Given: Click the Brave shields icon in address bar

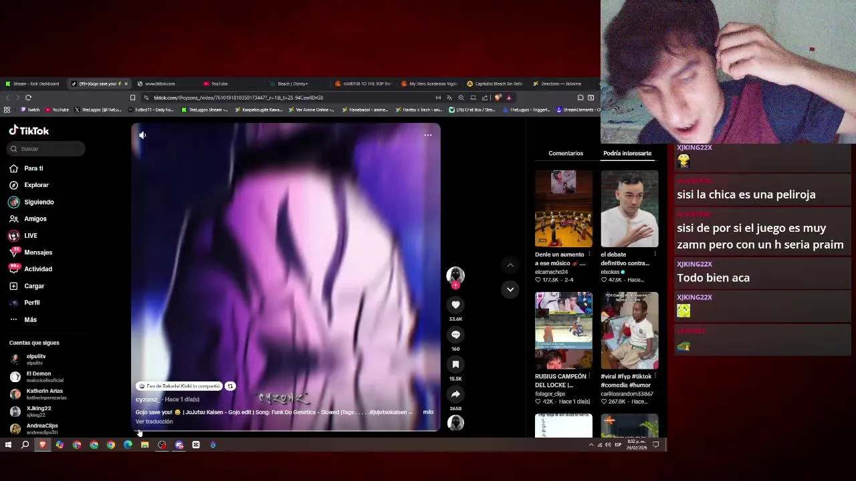Looking at the screenshot, I should click(x=498, y=98).
